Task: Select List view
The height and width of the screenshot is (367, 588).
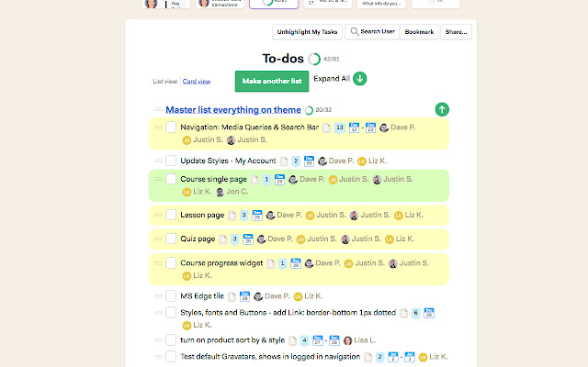Action: click(x=165, y=82)
